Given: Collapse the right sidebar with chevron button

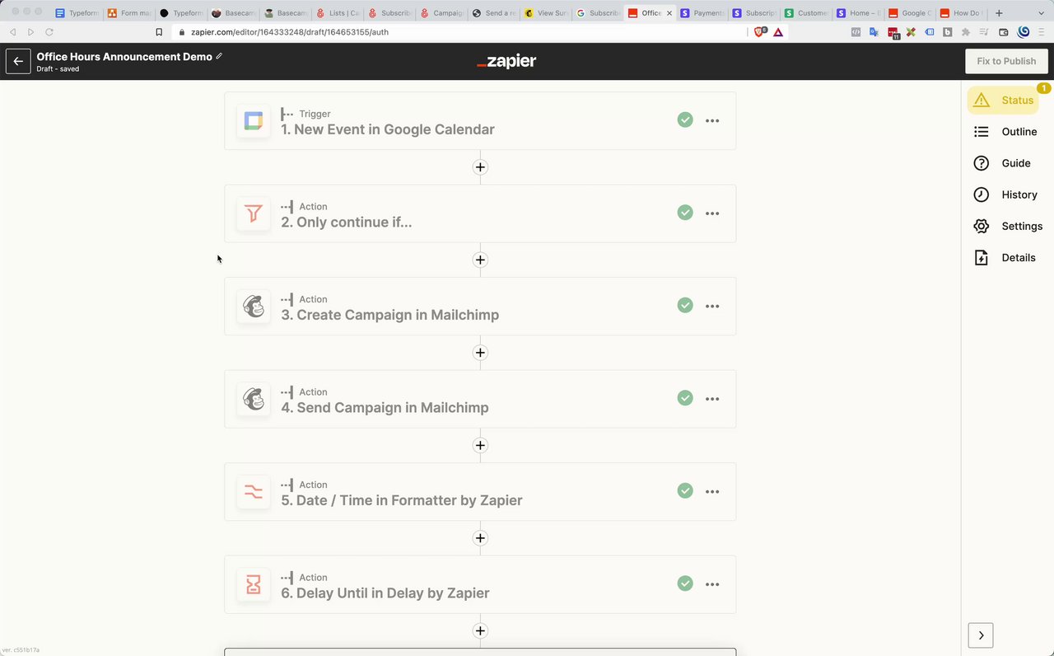Looking at the screenshot, I should 981,635.
